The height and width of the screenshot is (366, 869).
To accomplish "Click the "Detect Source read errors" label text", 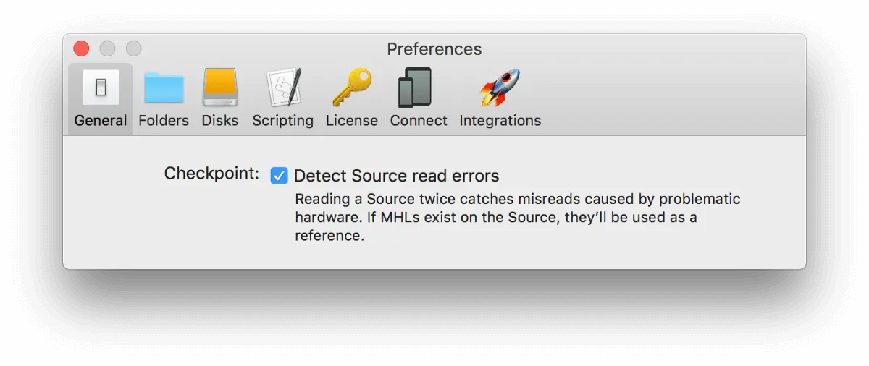I will tap(396, 176).
